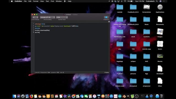
Task: Open the Format menu
Action: 36,1
